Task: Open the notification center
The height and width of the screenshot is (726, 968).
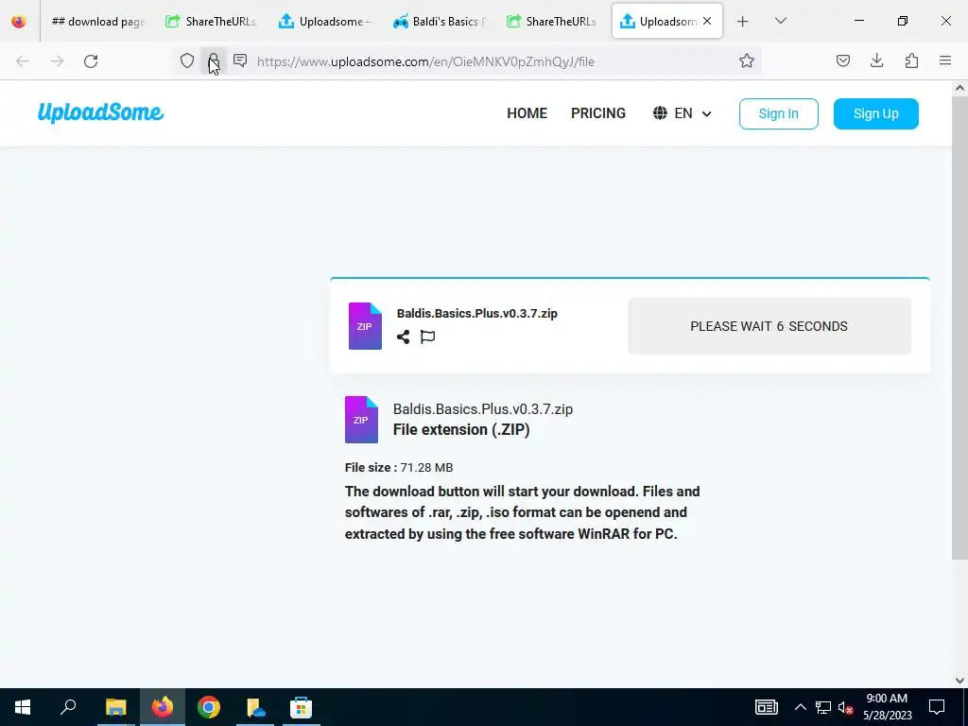Action: click(x=937, y=707)
